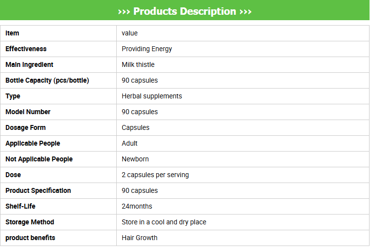
Task: Select the Bottle Capacity (pcs/bottle) label
Action: 47,80
